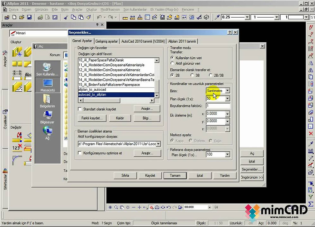Open the Dosya menu
Screen dimensions: 315x227
click(x=14, y=9)
